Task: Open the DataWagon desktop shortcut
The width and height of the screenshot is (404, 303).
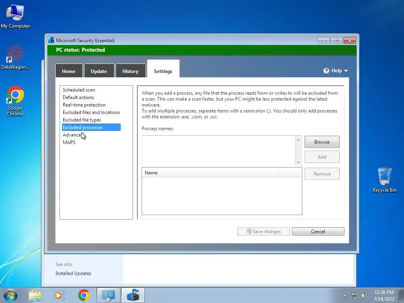Action: tap(15, 58)
